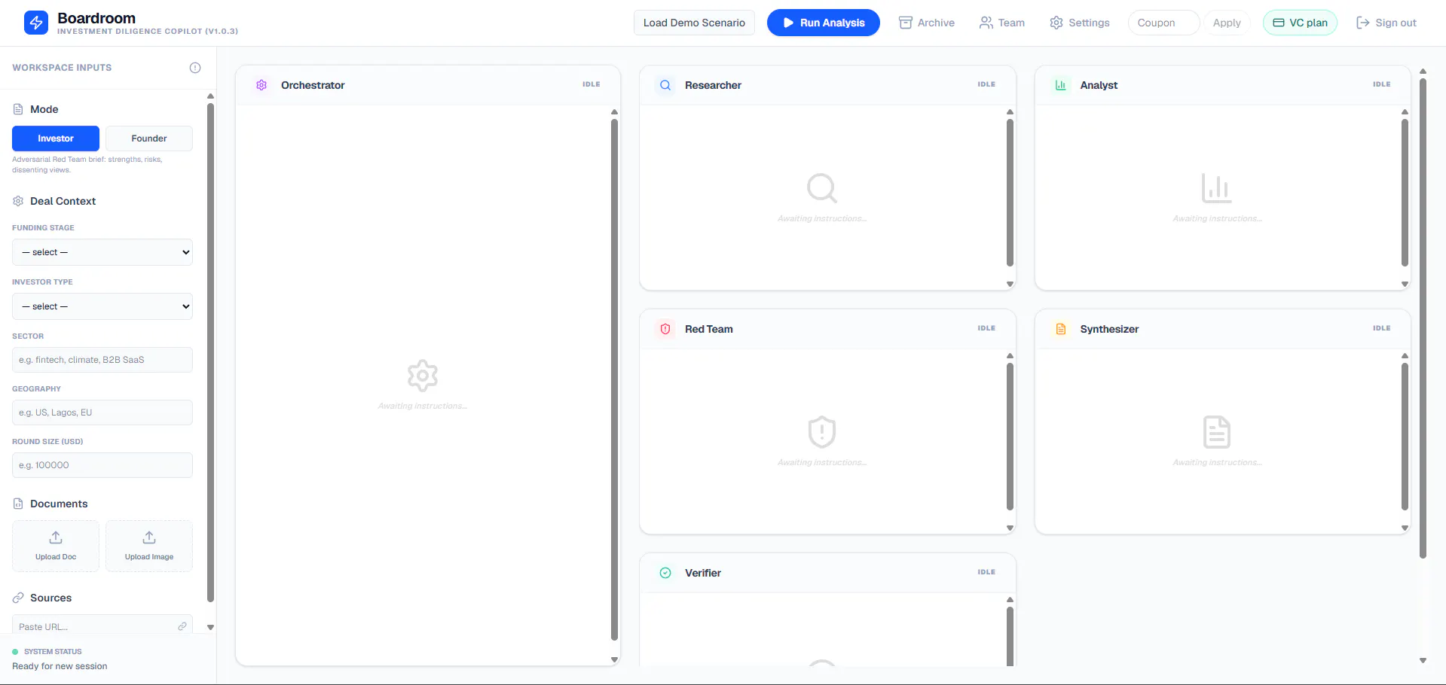Click the large chart placeholder in Analyst panel
This screenshot has width=1446, height=685.
point(1217,188)
